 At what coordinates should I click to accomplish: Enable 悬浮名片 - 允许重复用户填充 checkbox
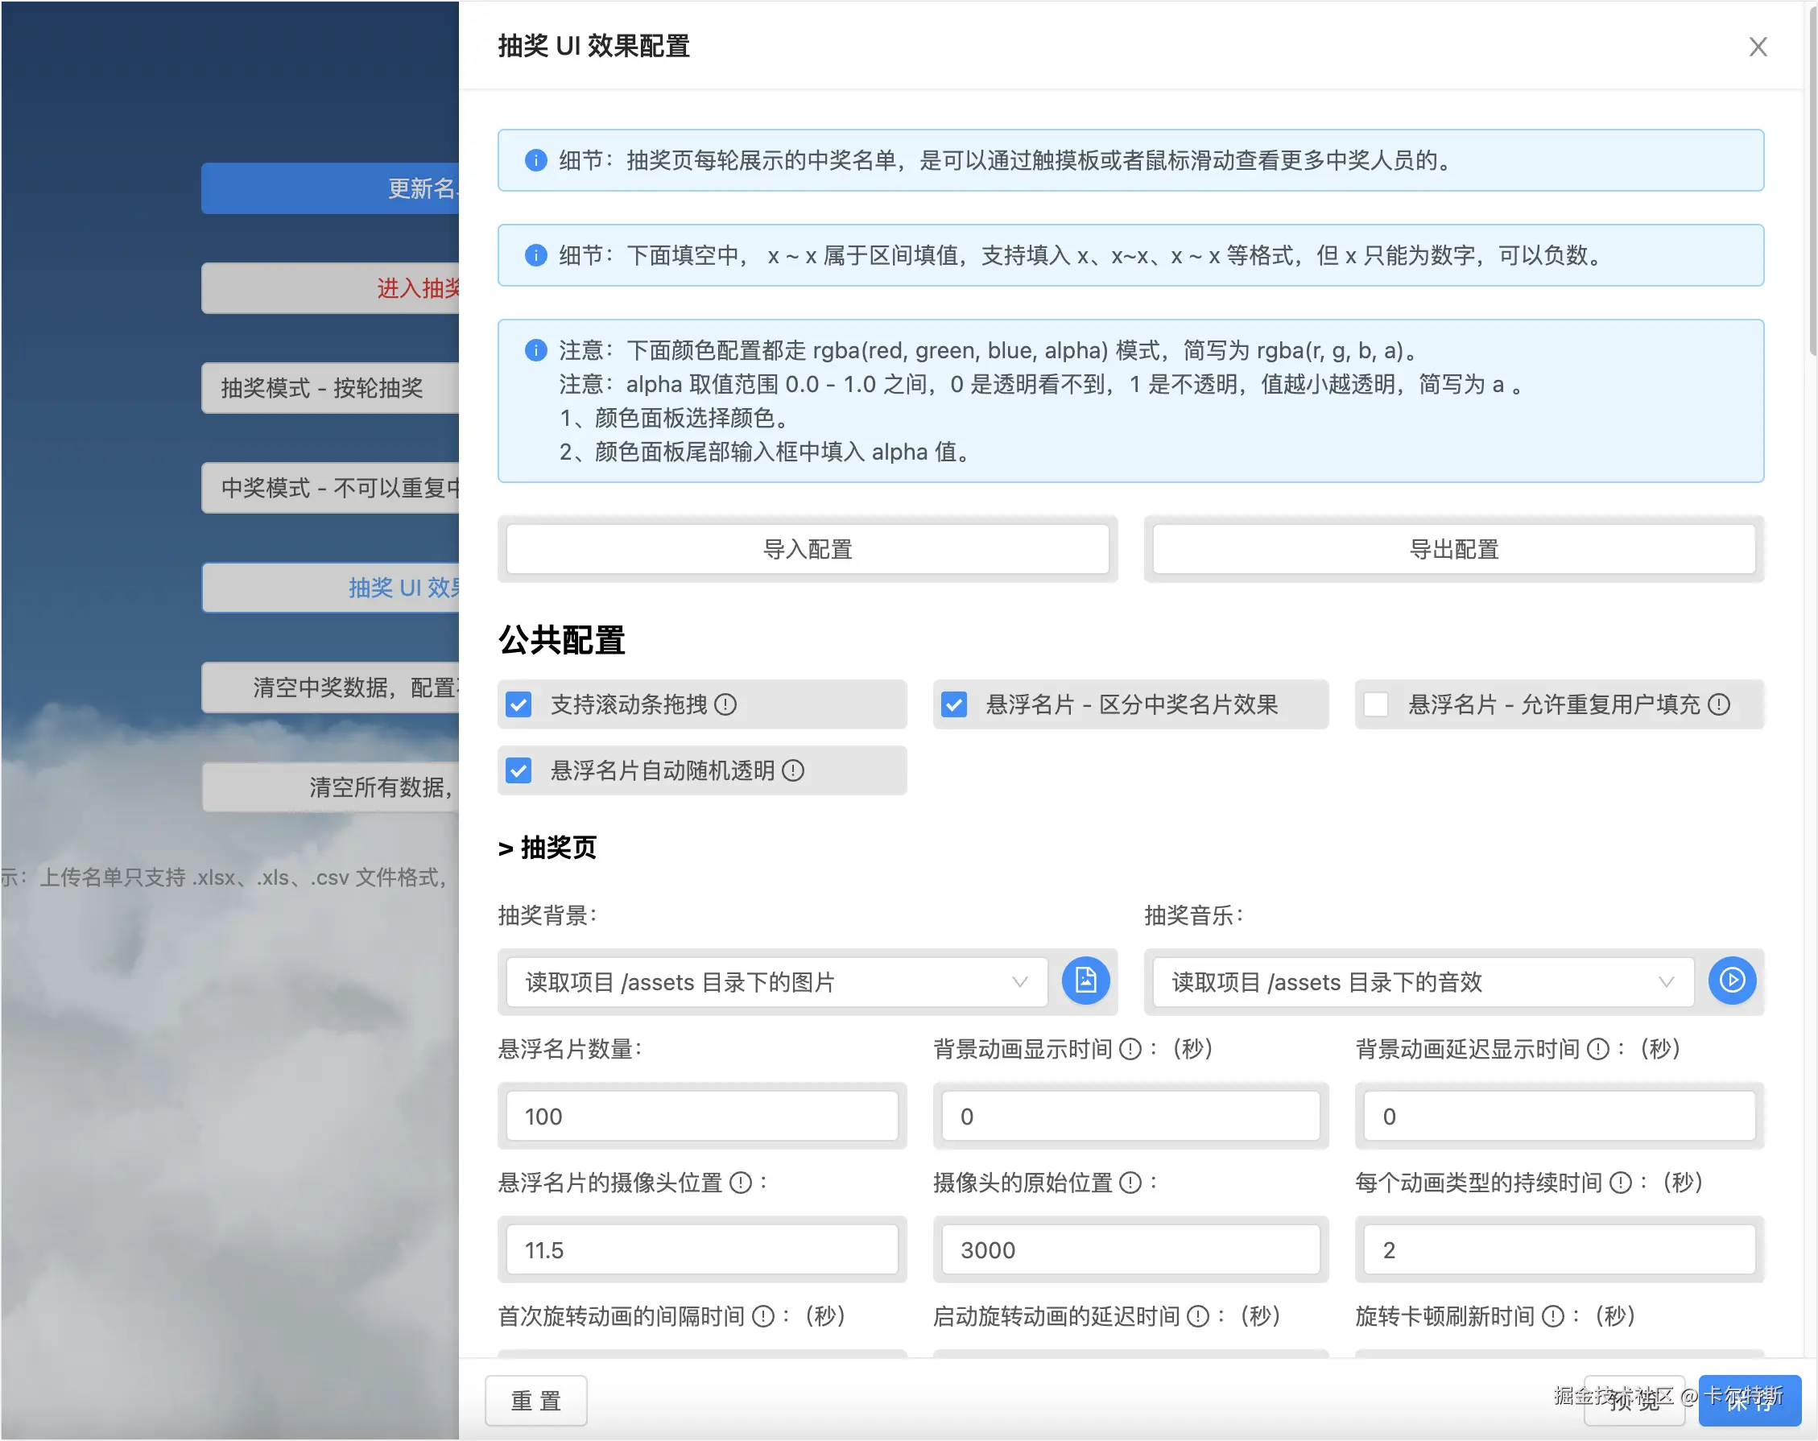pos(1375,704)
